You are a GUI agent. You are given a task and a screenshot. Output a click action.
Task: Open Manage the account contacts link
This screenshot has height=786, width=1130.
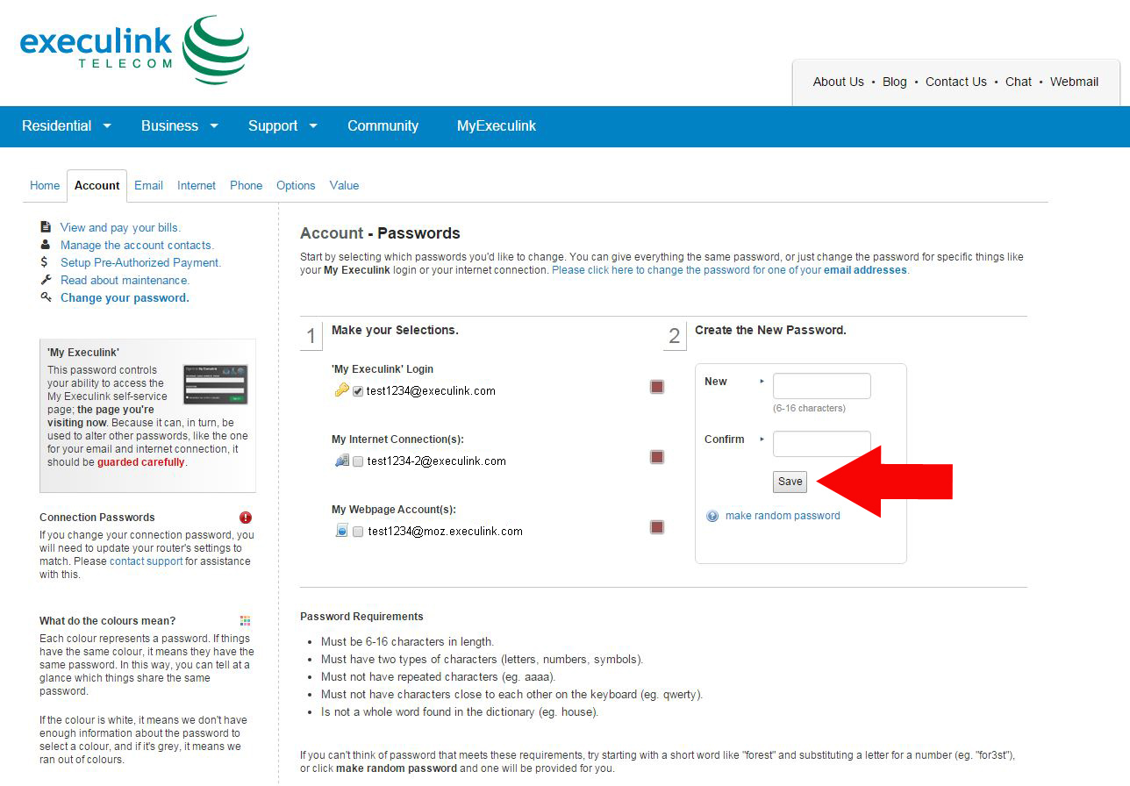pyautogui.click(x=137, y=245)
